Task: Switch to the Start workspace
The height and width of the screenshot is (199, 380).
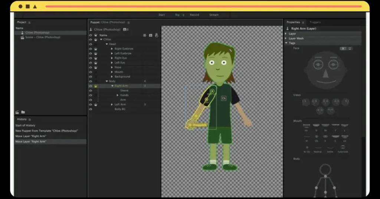Action: 162,15
